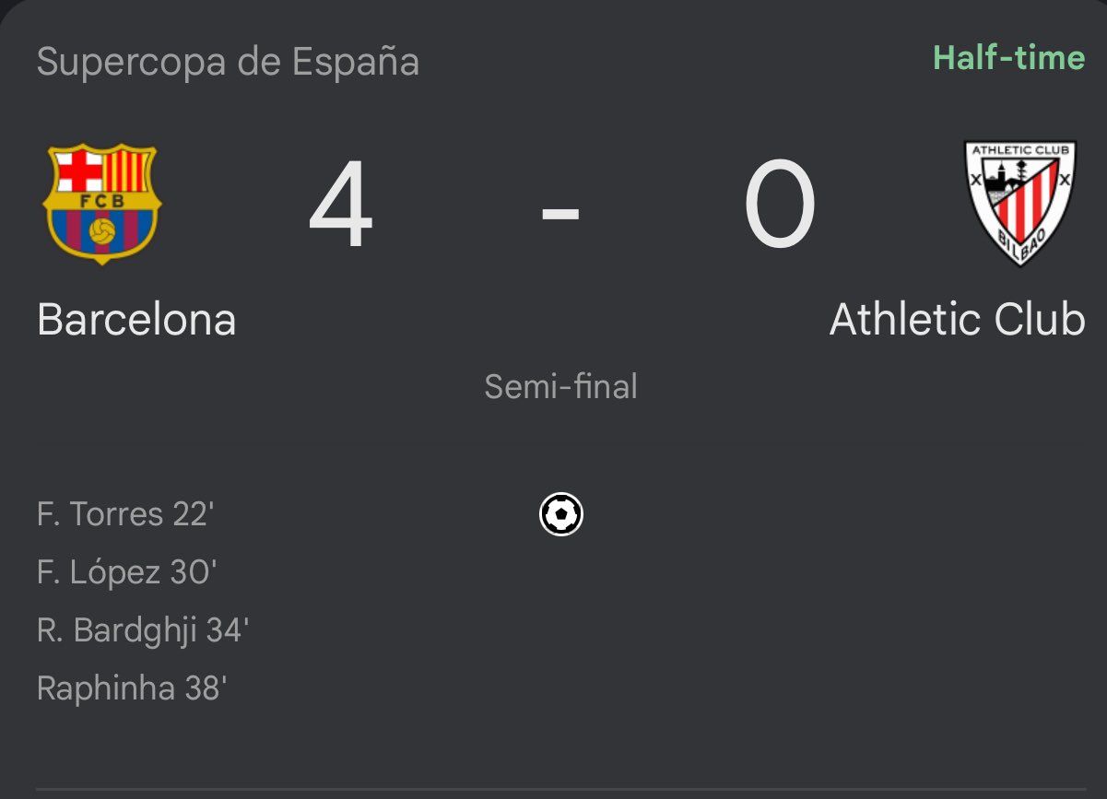Click the green Half-time status
The image size is (1107, 799).
tap(1008, 58)
